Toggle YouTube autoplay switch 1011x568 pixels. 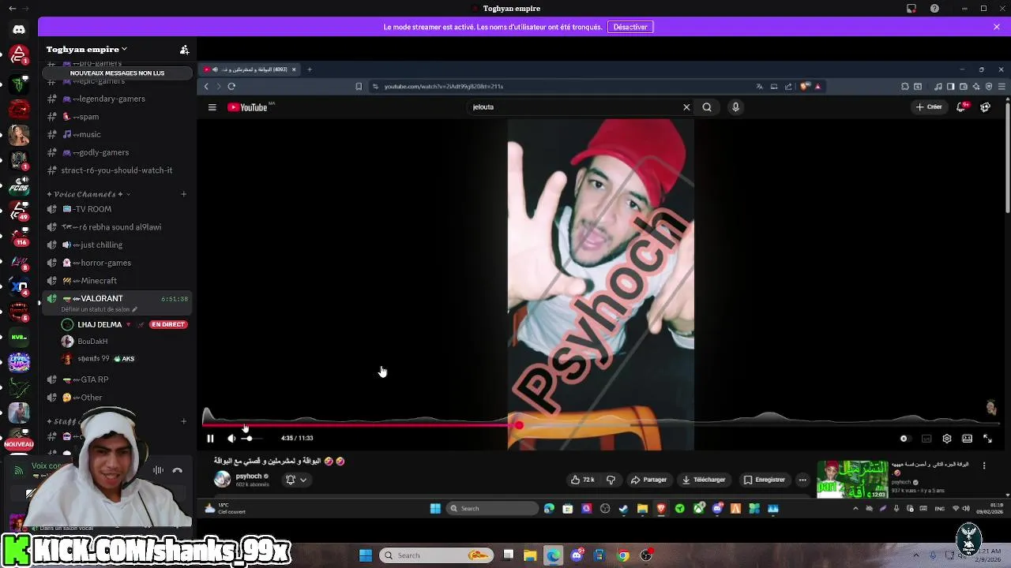pyautogui.click(x=904, y=439)
